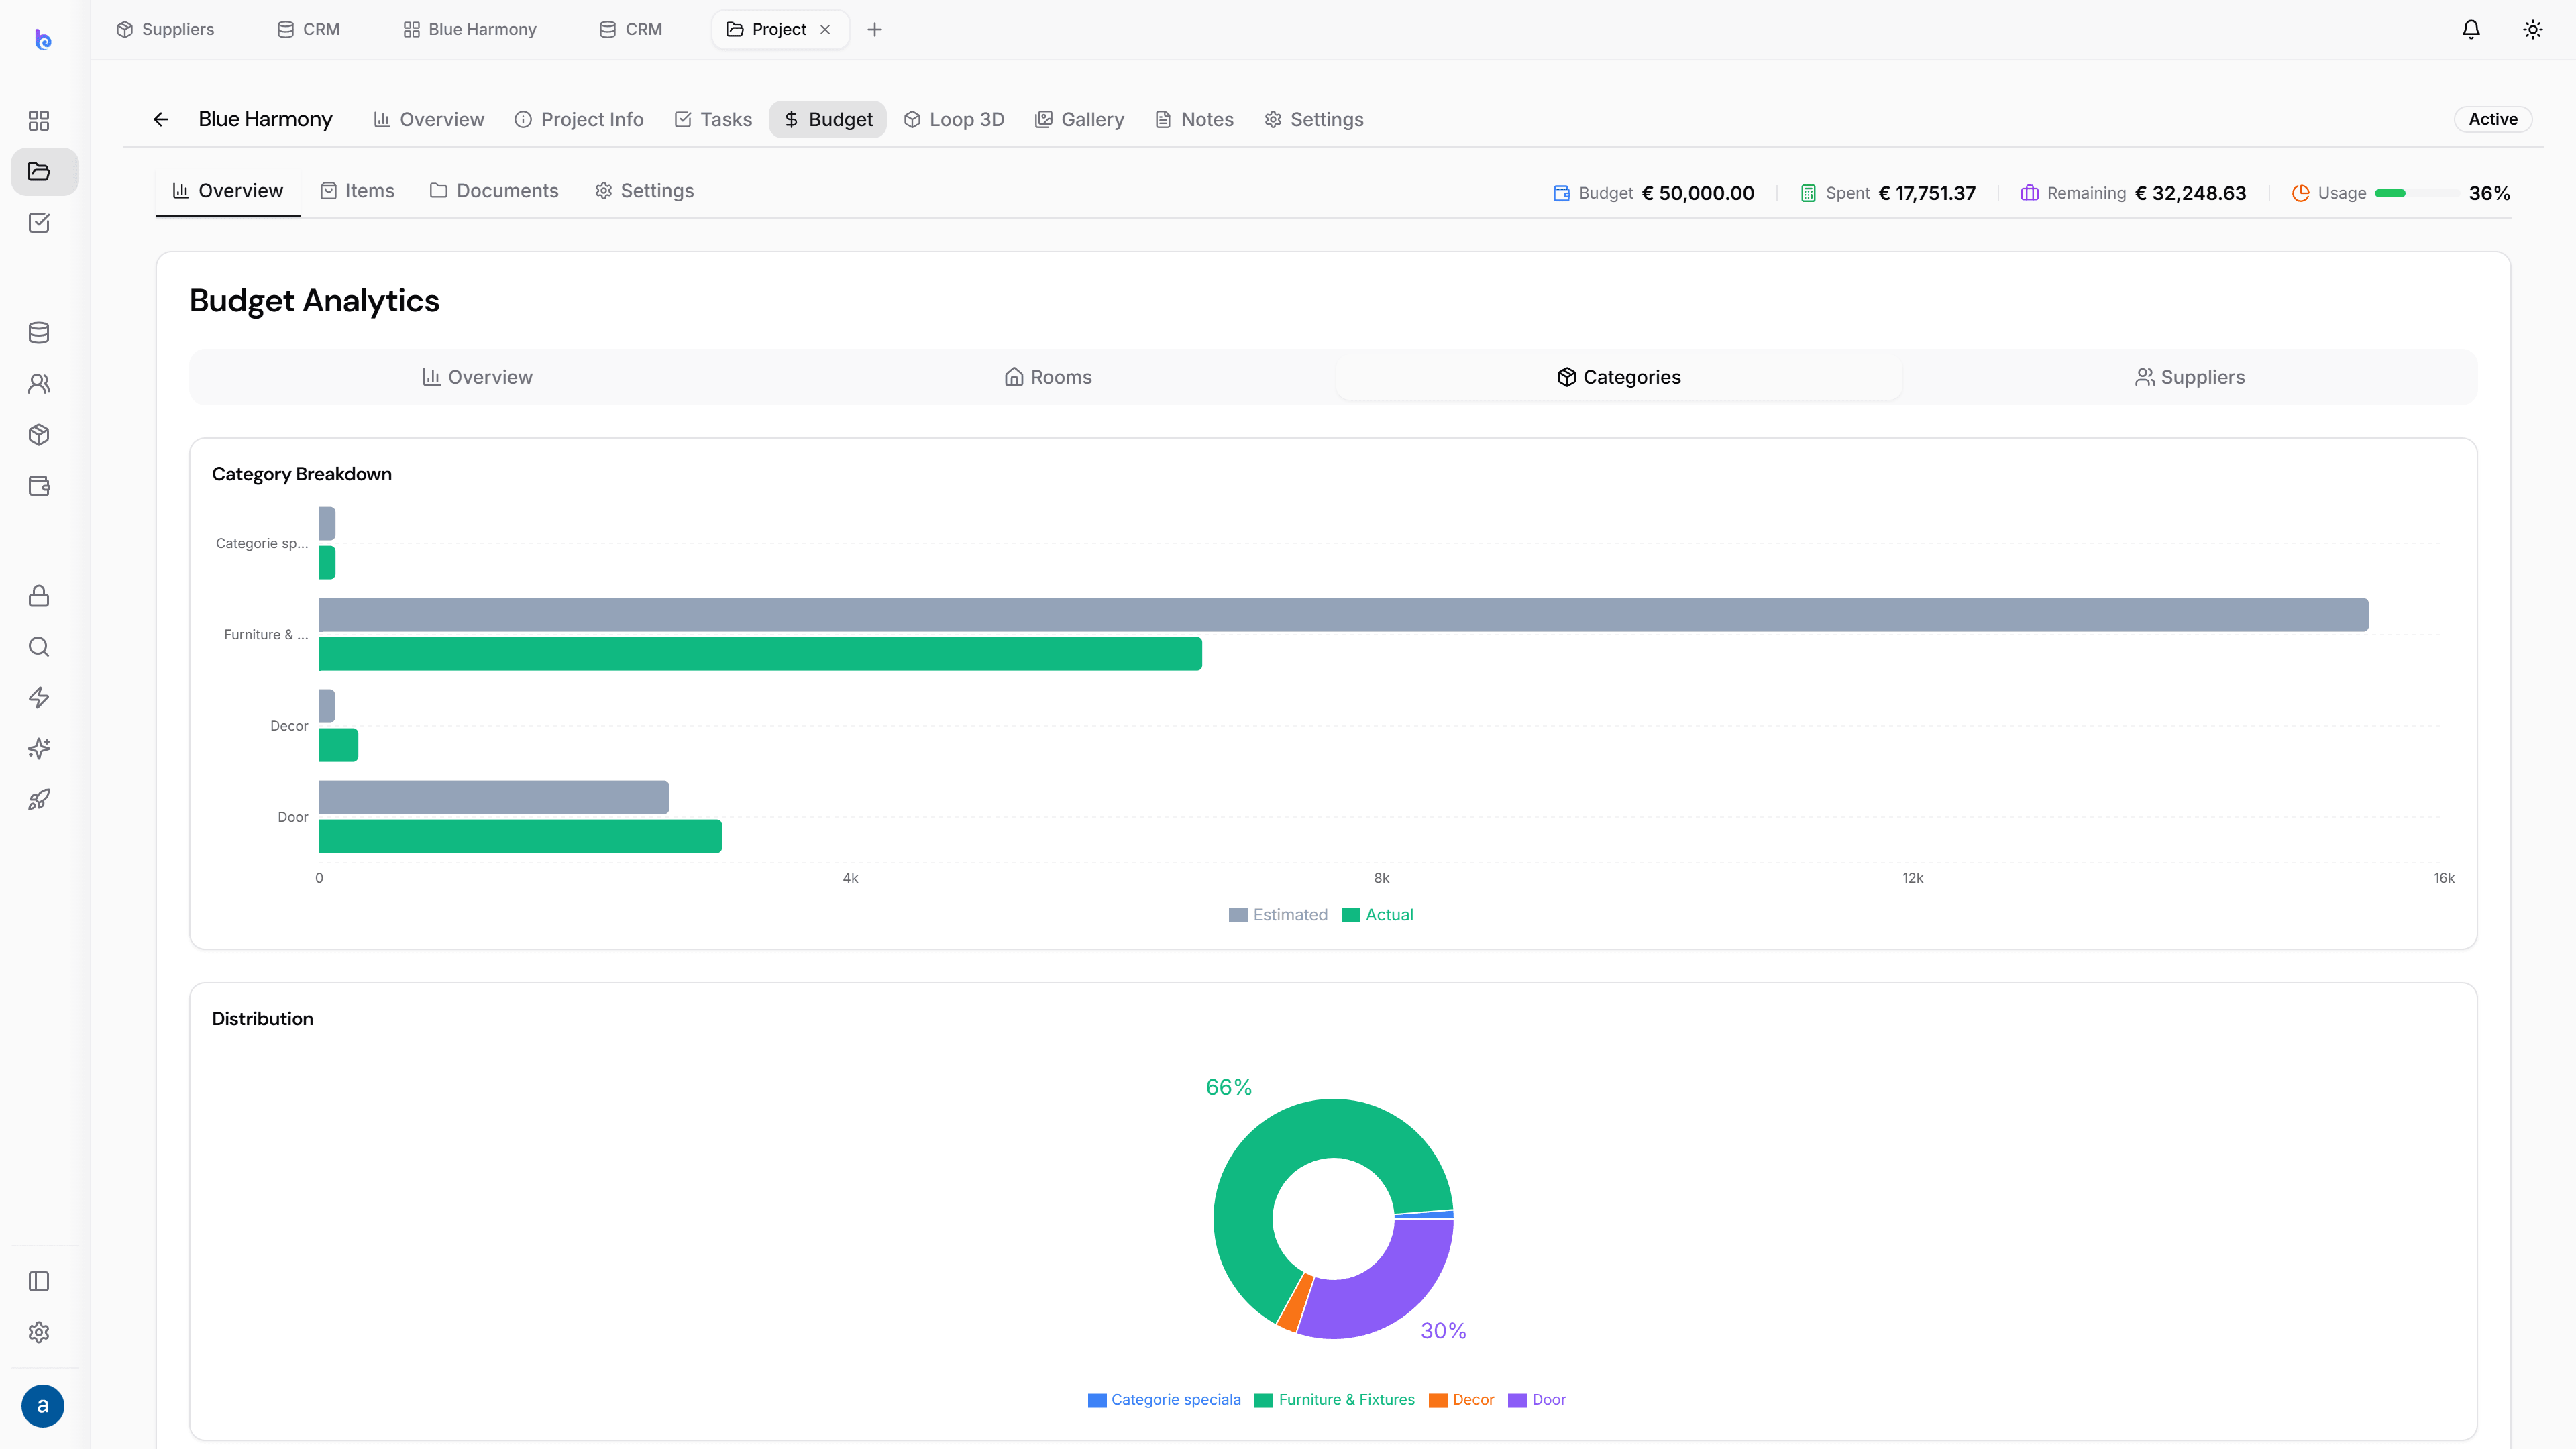
Task: Click the sparkles AI icon in sidebar
Action: click(x=39, y=749)
